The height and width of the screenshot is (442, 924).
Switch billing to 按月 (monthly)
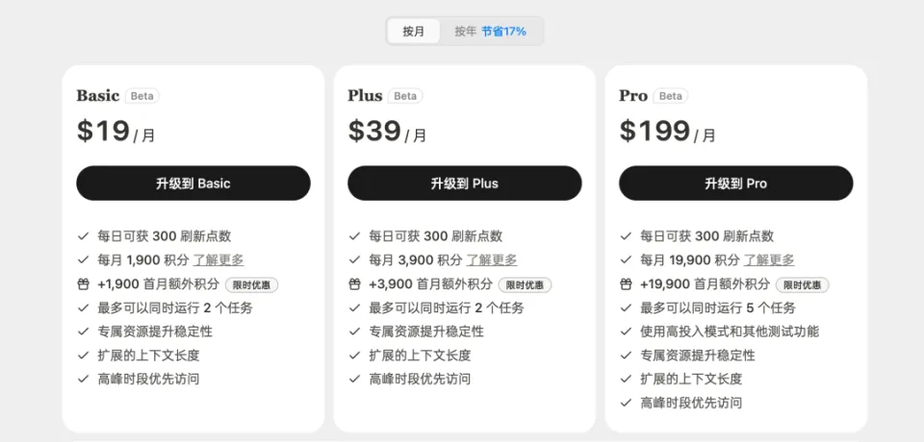pos(413,31)
